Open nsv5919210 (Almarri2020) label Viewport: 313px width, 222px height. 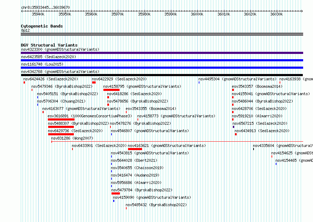[257, 116]
